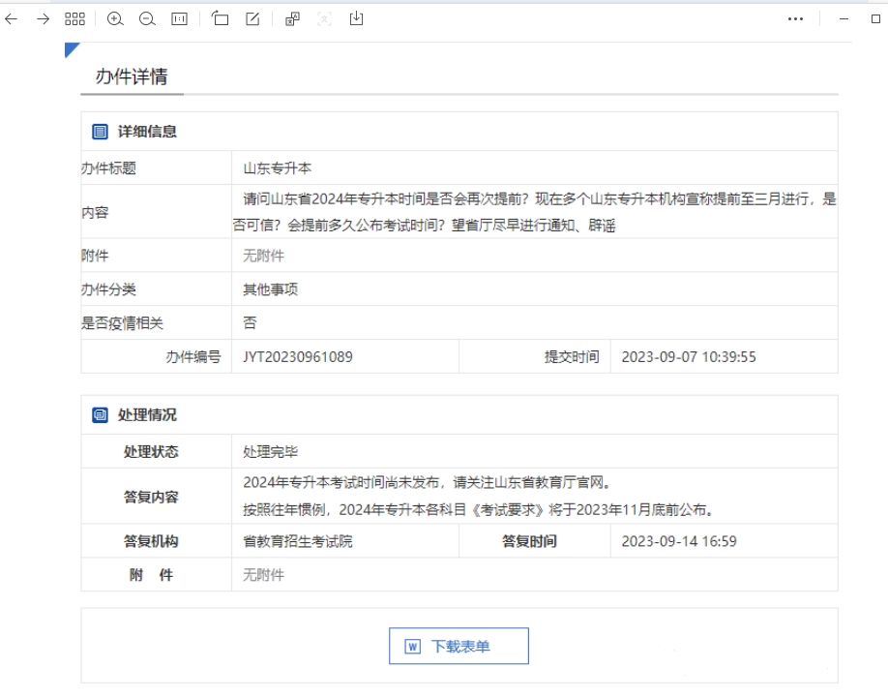Select the rotate image icon
The height and width of the screenshot is (698, 888).
point(221,18)
